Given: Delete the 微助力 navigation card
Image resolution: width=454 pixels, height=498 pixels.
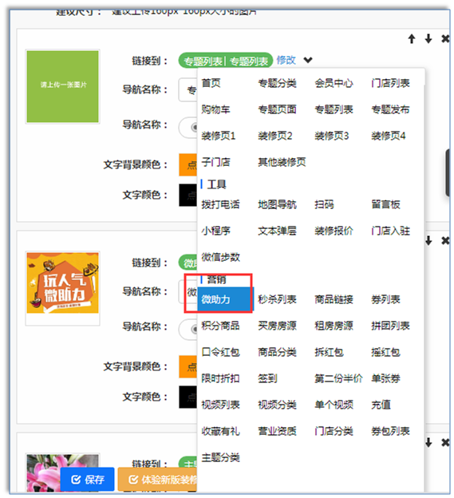Looking at the screenshot, I should (x=445, y=241).
